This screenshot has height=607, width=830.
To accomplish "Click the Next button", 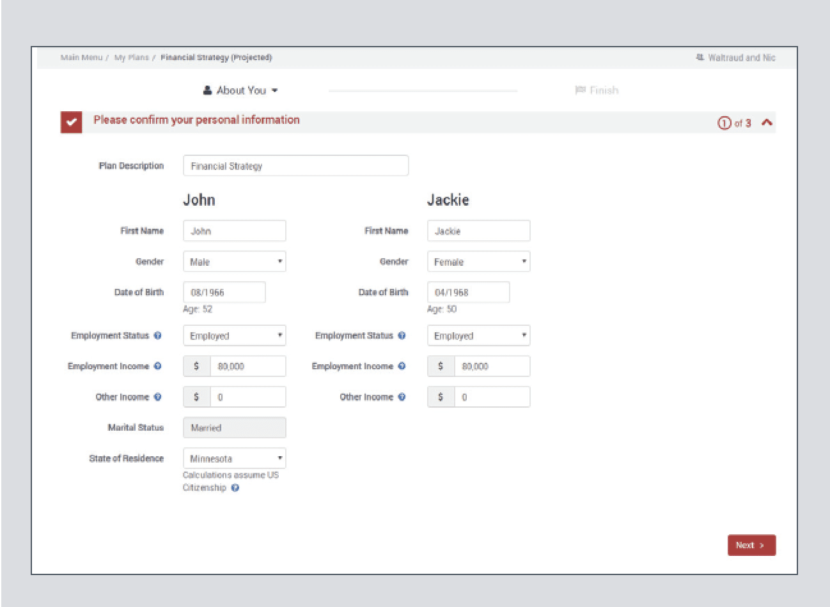I will coord(751,545).
